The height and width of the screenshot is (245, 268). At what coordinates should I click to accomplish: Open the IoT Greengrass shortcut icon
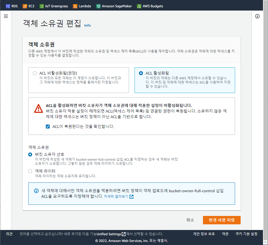42,6
